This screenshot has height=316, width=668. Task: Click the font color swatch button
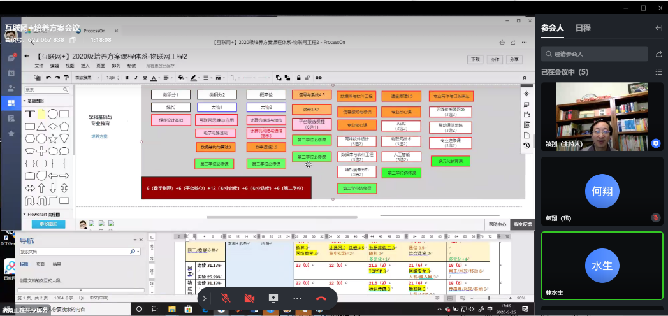[x=154, y=78]
